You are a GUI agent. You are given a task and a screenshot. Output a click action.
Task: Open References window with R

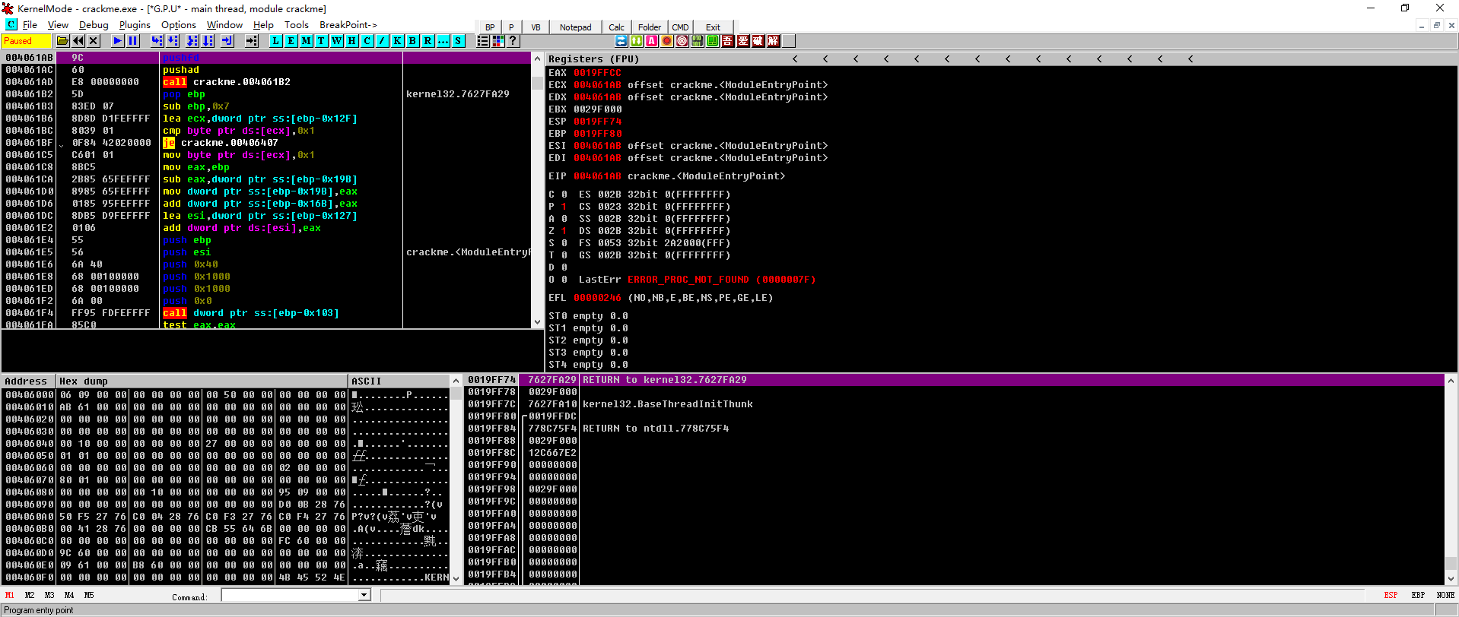click(428, 41)
